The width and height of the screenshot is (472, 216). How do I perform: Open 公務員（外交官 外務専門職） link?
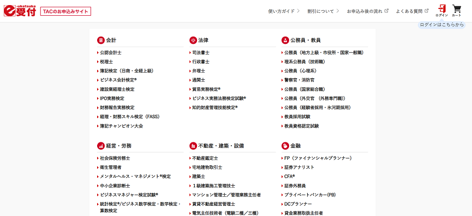coord(315,98)
